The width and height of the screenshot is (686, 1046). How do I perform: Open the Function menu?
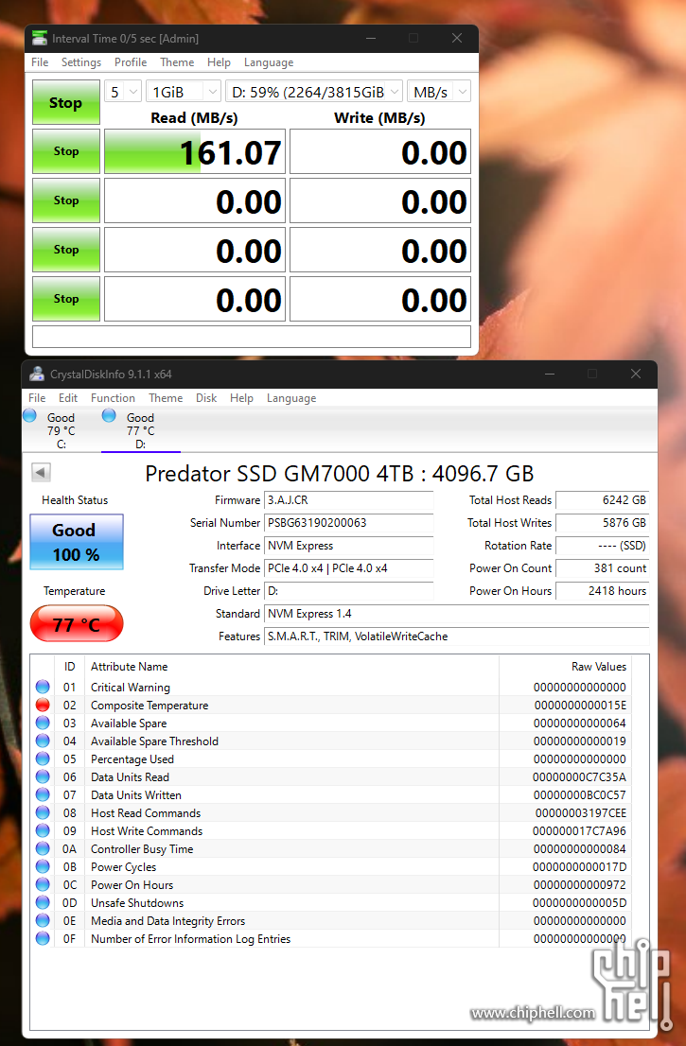coord(113,397)
